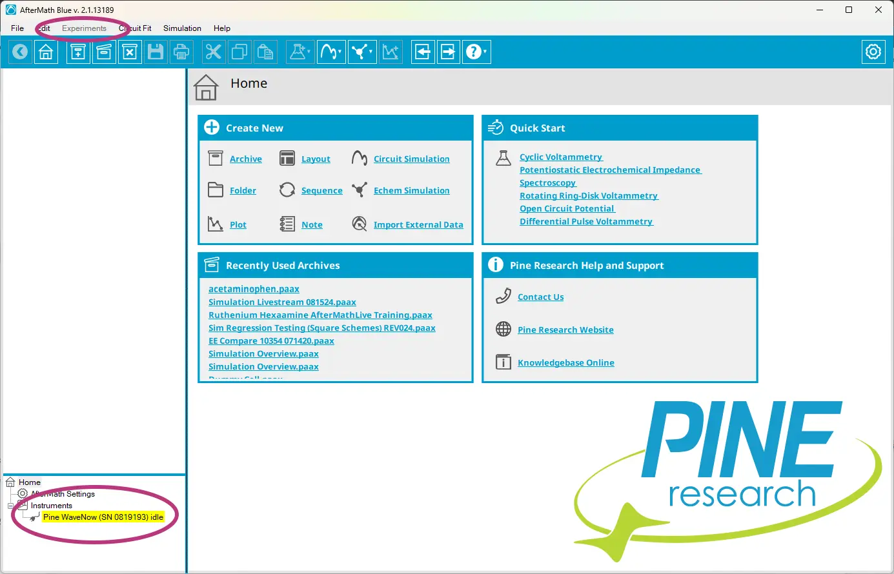The image size is (894, 574).
Task: Collapse the Instruments tree node
Action: 10,506
